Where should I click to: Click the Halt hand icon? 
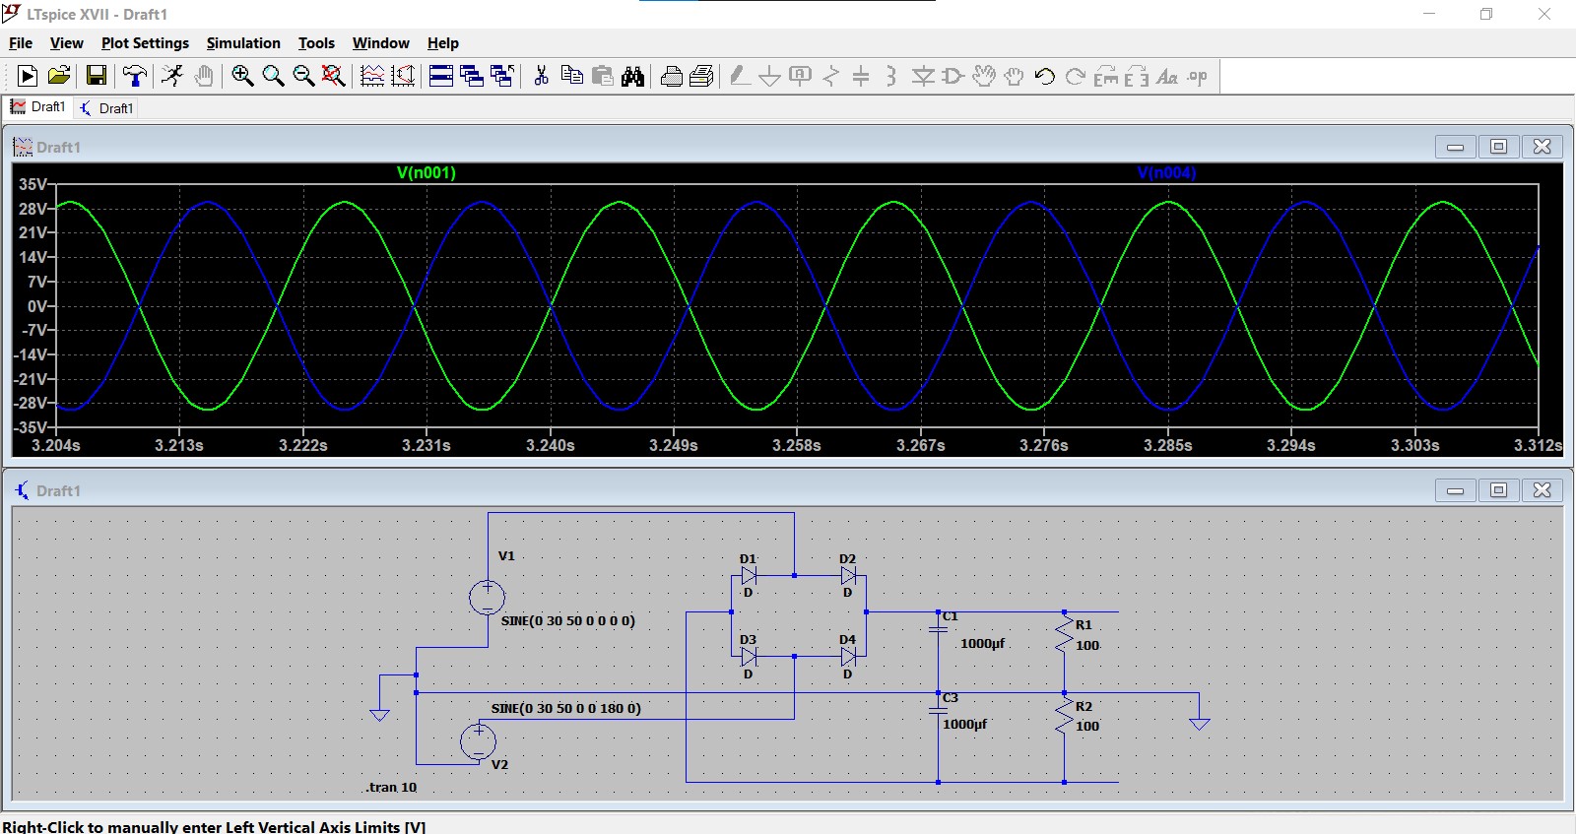[203, 76]
